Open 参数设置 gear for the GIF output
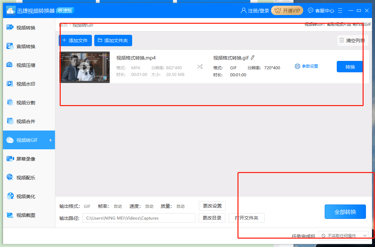The width and height of the screenshot is (375, 247). point(306,66)
